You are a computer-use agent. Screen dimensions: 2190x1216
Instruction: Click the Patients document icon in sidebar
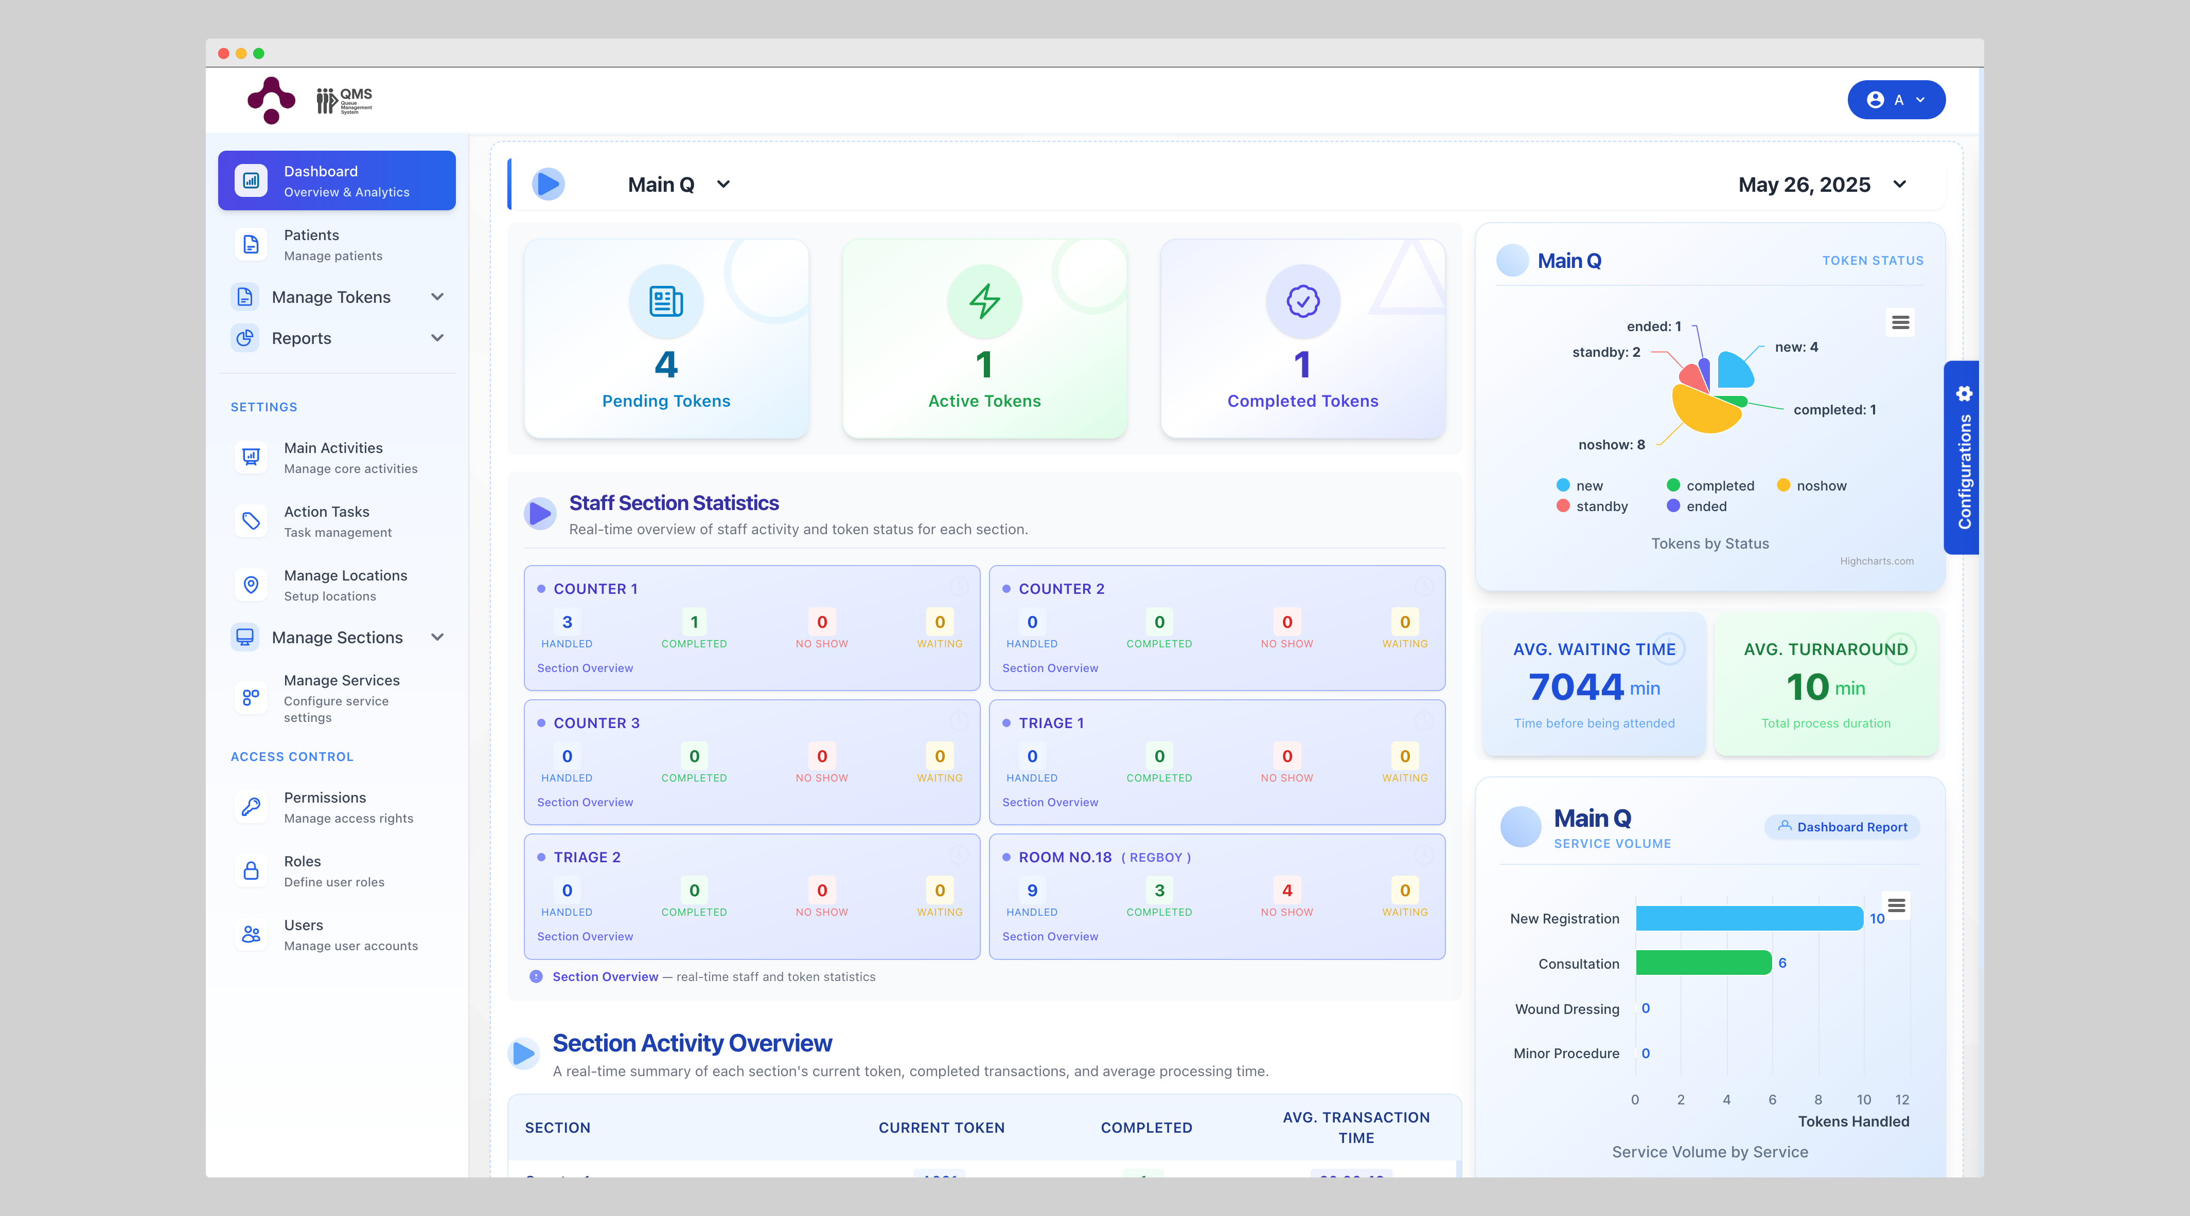251,245
